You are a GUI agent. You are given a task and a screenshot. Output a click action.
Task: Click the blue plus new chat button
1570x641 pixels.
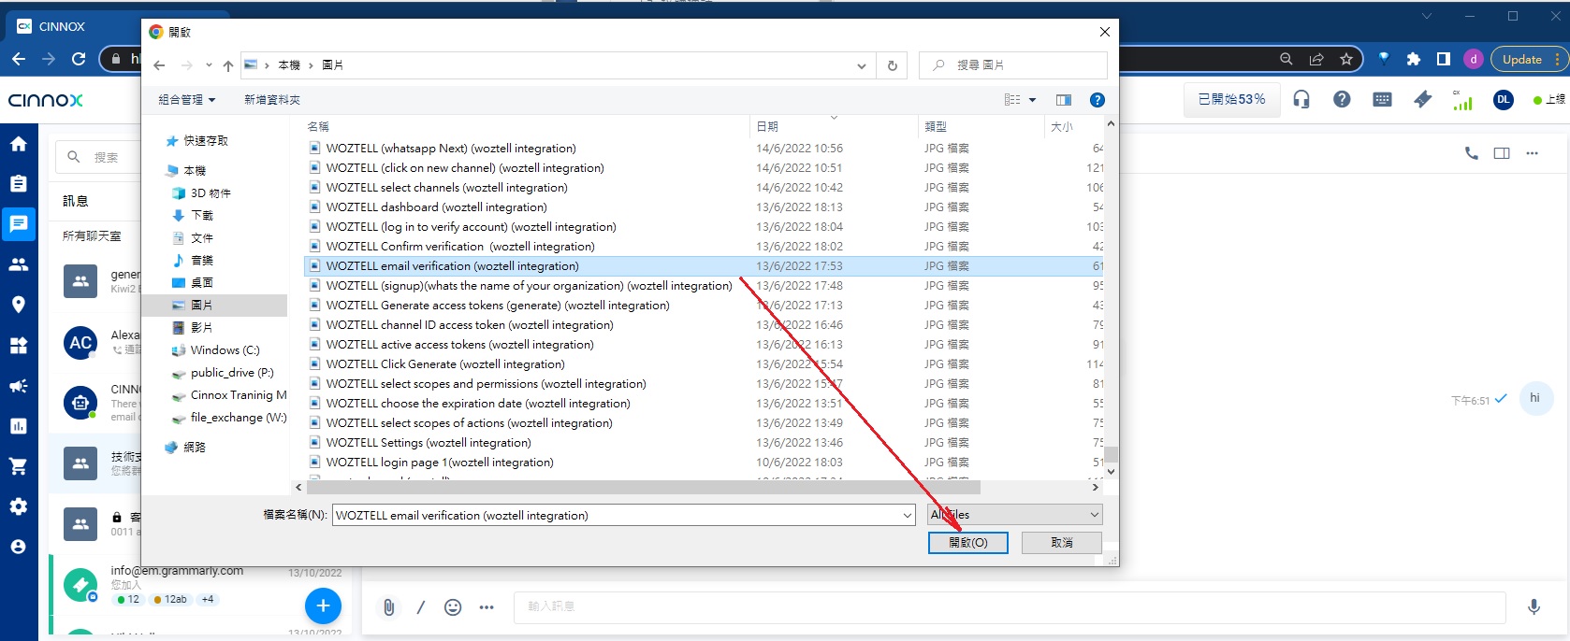tap(323, 605)
